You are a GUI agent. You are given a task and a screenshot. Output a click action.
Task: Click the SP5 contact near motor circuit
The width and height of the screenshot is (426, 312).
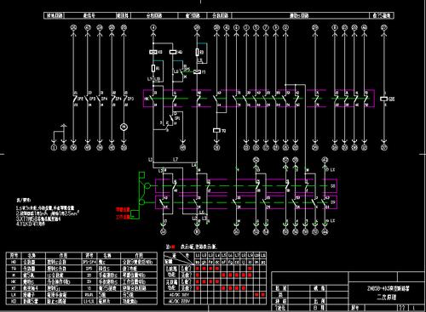tap(124, 99)
